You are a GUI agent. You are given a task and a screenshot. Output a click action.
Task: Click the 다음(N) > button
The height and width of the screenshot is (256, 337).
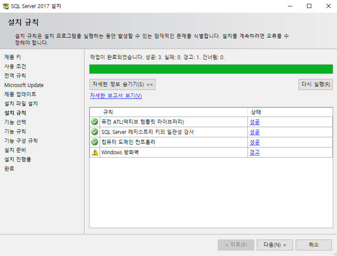[x=274, y=245]
